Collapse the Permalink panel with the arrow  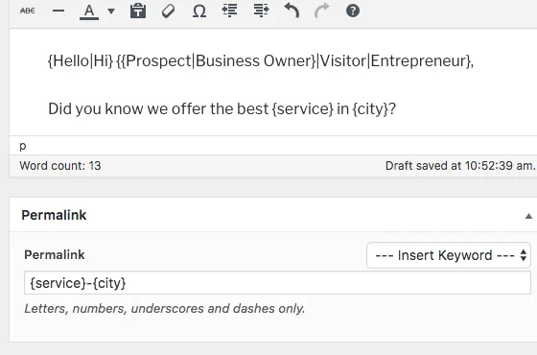click(x=528, y=216)
